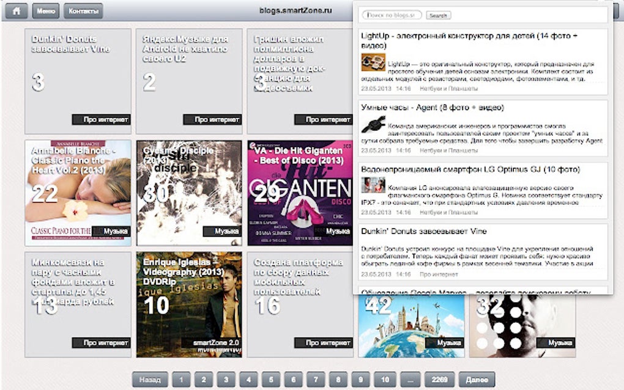Screen dimensions: 624x390
Task: Go back with the Назад pagination button
Action: [150, 380]
